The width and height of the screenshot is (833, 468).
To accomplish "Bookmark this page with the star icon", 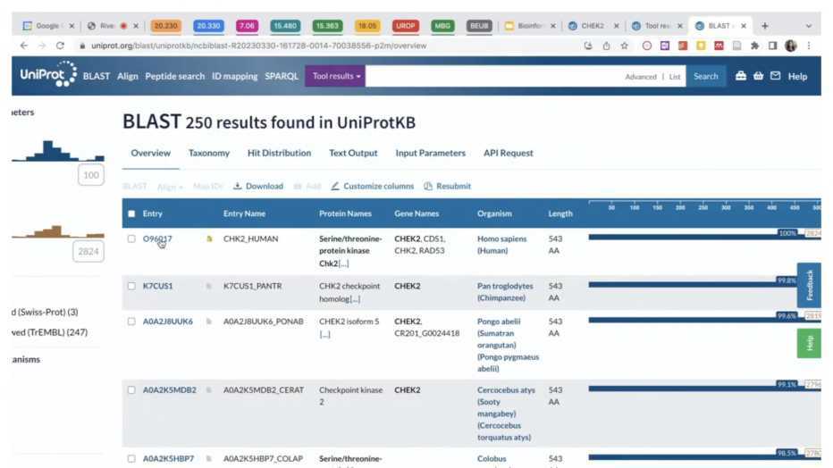I will click(x=624, y=46).
